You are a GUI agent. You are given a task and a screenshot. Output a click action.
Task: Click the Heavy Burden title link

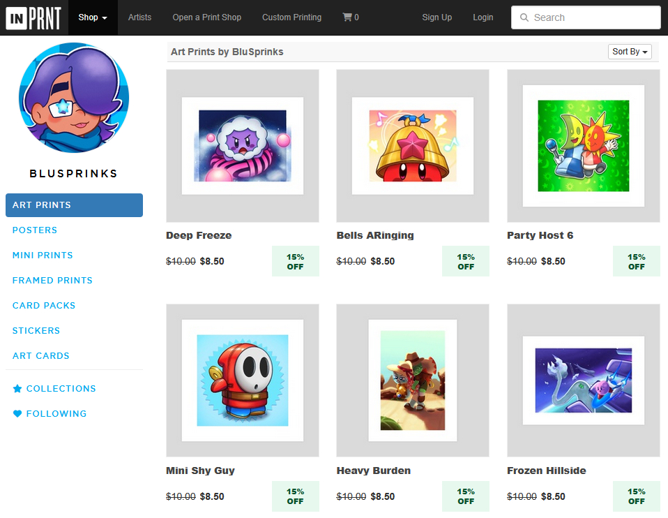pyautogui.click(x=373, y=471)
